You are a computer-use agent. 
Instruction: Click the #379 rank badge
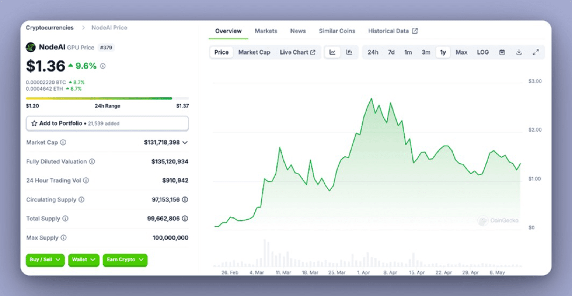pos(106,47)
